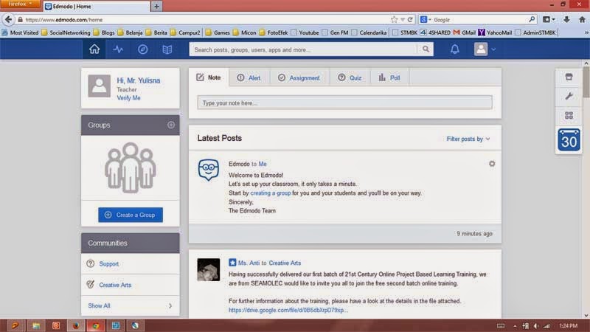Open the Library book icon
This screenshot has height=332, width=590.
167,49
